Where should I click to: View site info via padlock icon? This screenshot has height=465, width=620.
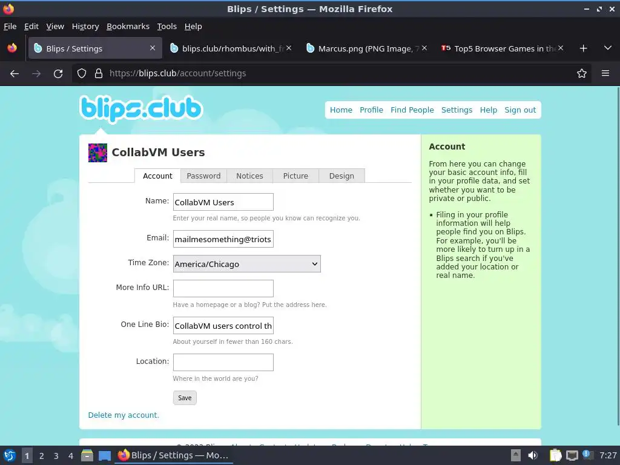tap(99, 73)
